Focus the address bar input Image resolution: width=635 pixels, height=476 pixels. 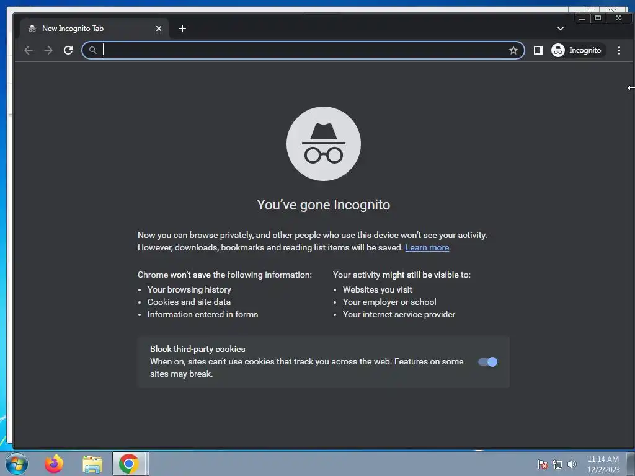coord(304,50)
